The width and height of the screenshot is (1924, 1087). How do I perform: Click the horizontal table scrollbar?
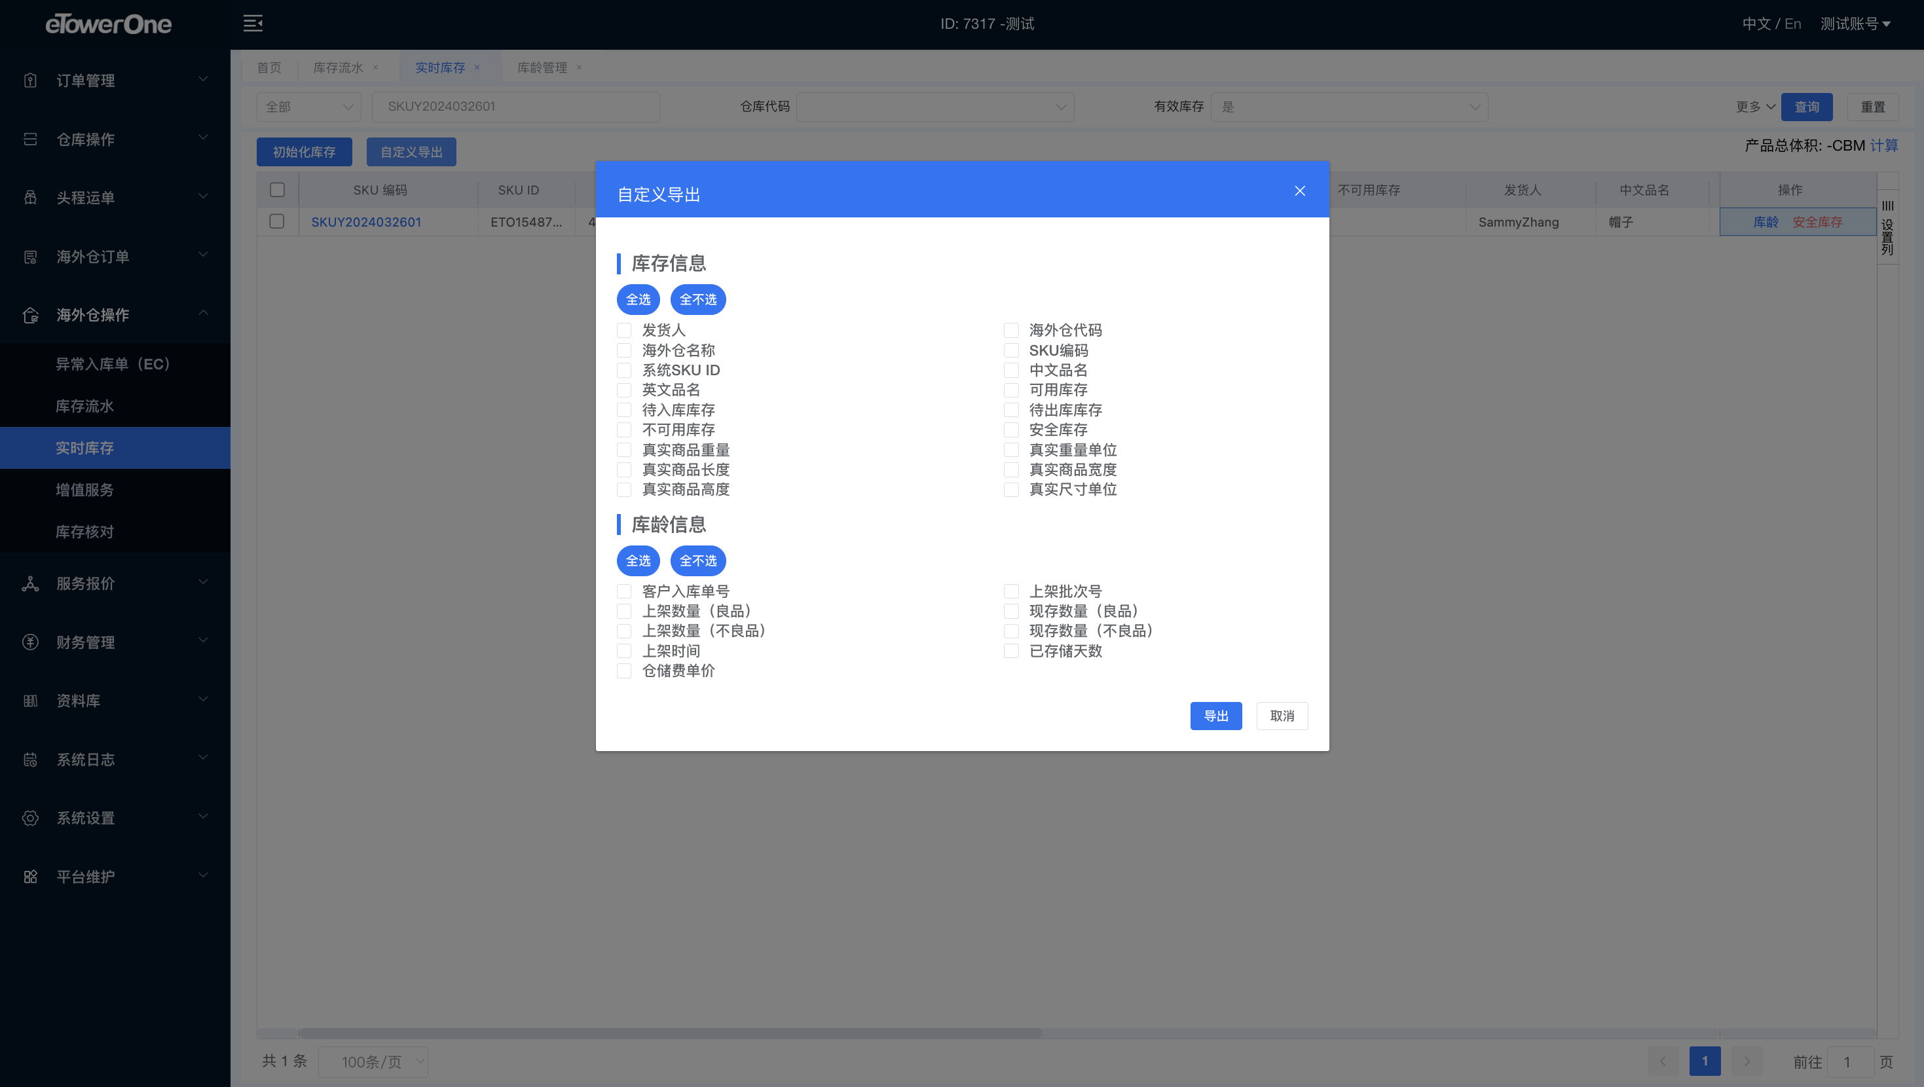click(670, 1033)
